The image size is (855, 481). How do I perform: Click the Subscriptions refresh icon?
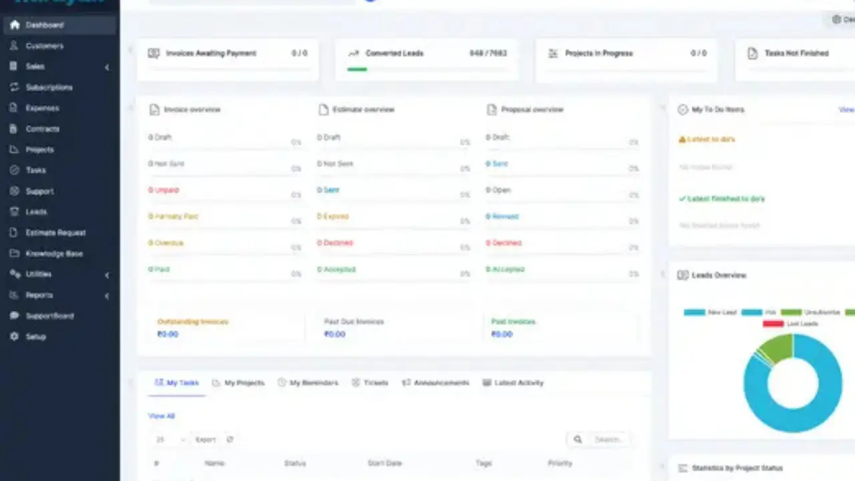point(15,88)
